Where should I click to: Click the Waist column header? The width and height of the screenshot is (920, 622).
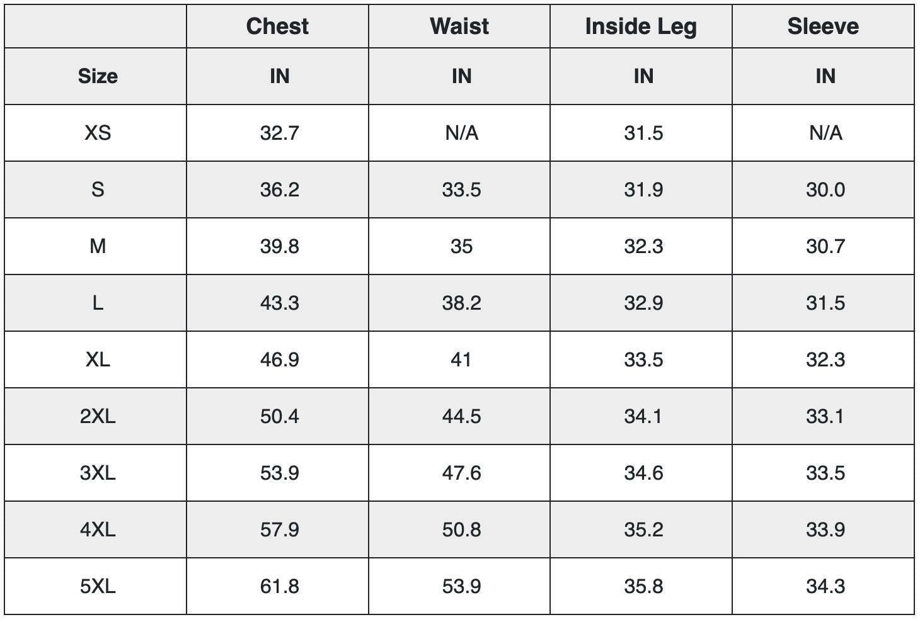[459, 26]
